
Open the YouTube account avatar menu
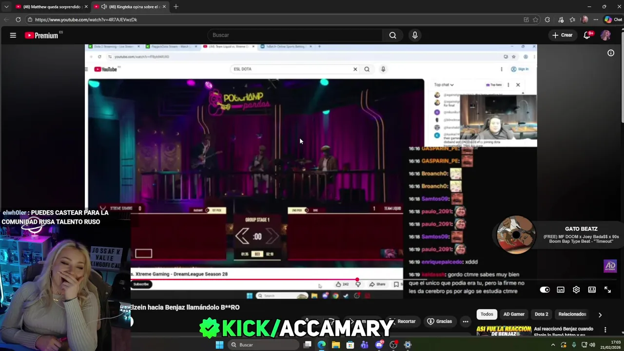[x=605, y=35]
